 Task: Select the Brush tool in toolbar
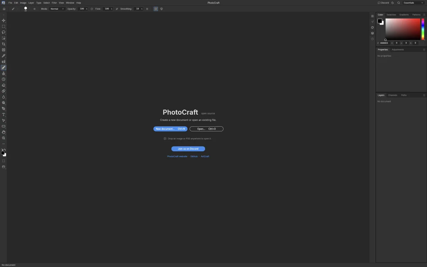(4, 68)
